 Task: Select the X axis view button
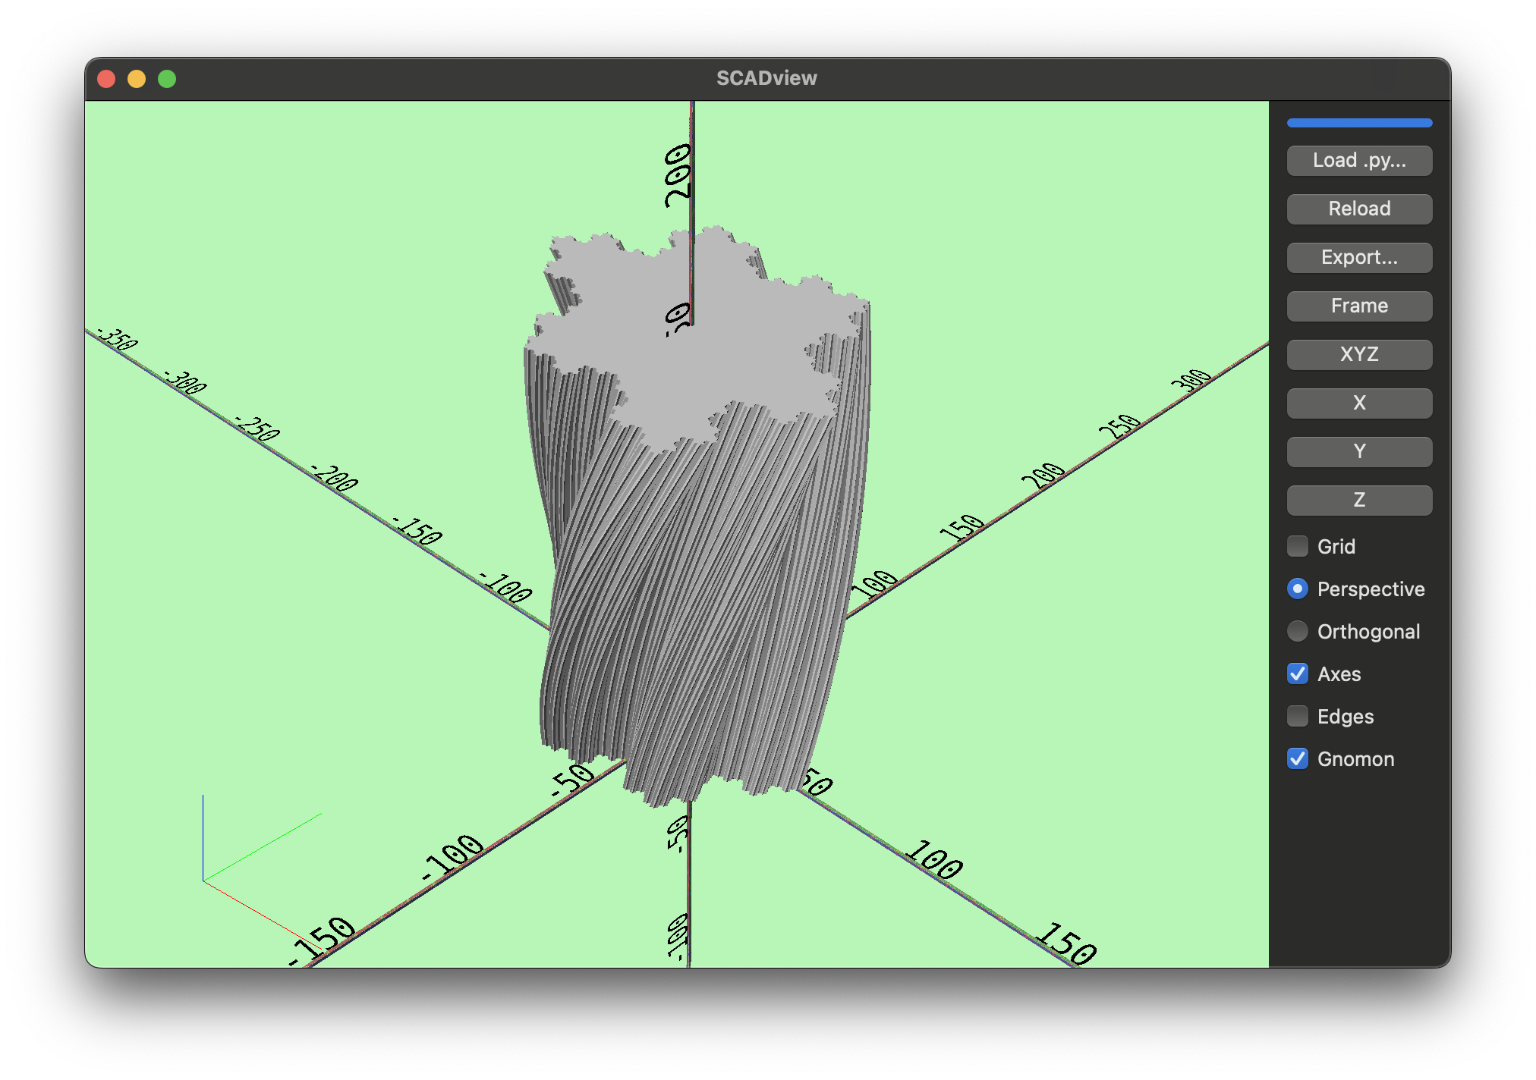1359,403
